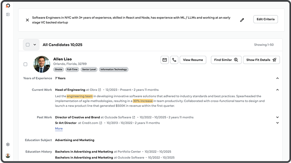Open external link next to Obra
Image resolution: width=291 pixels, height=163 pixels.
tap(99, 90)
